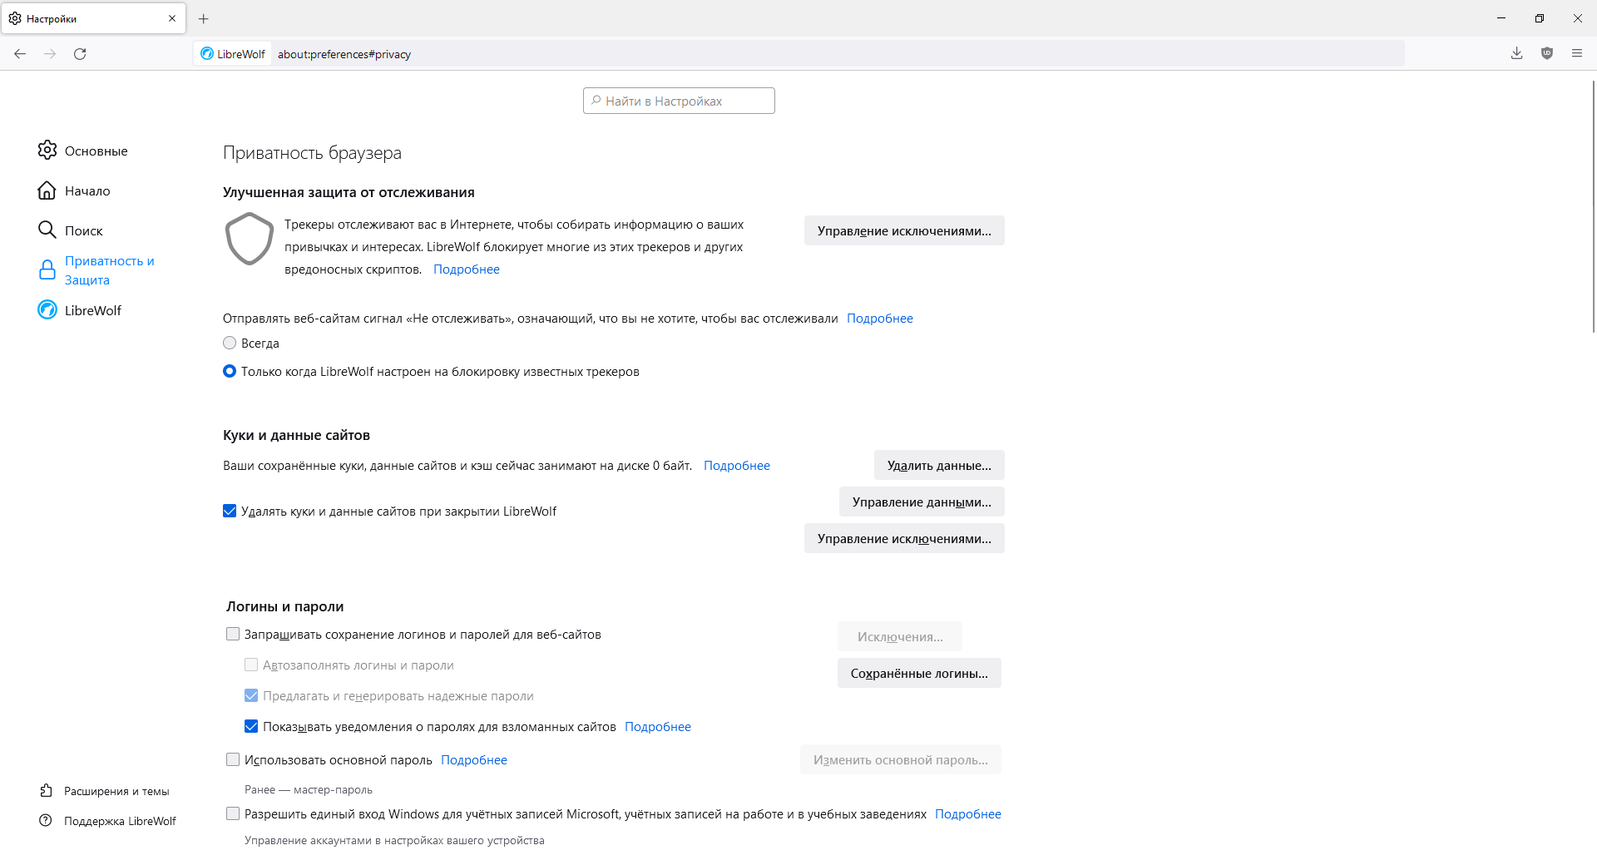Click the vertical page scrollbar
The height and width of the screenshot is (865, 1597).
point(1592,208)
